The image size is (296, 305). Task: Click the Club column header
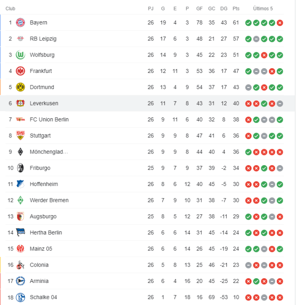click(10, 8)
